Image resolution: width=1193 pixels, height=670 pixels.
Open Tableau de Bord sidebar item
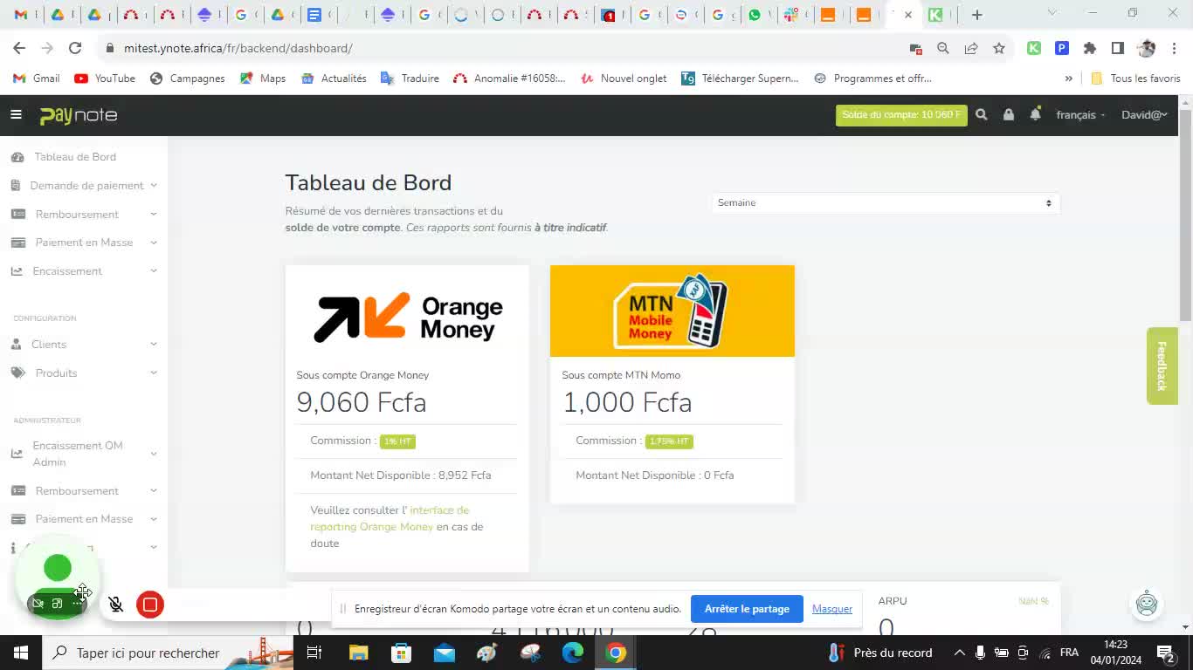coord(74,157)
